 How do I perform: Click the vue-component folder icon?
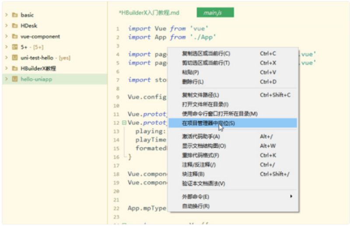15,36
